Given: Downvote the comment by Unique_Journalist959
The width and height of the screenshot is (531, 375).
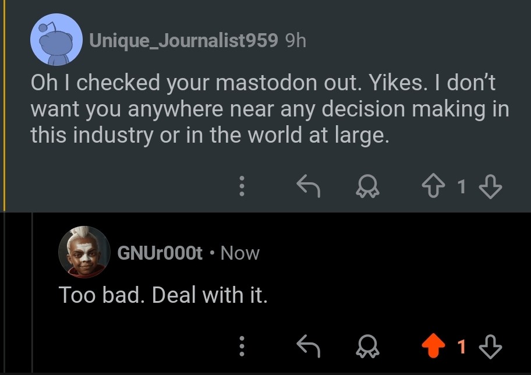Looking at the screenshot, I should [x=489, y=186].
